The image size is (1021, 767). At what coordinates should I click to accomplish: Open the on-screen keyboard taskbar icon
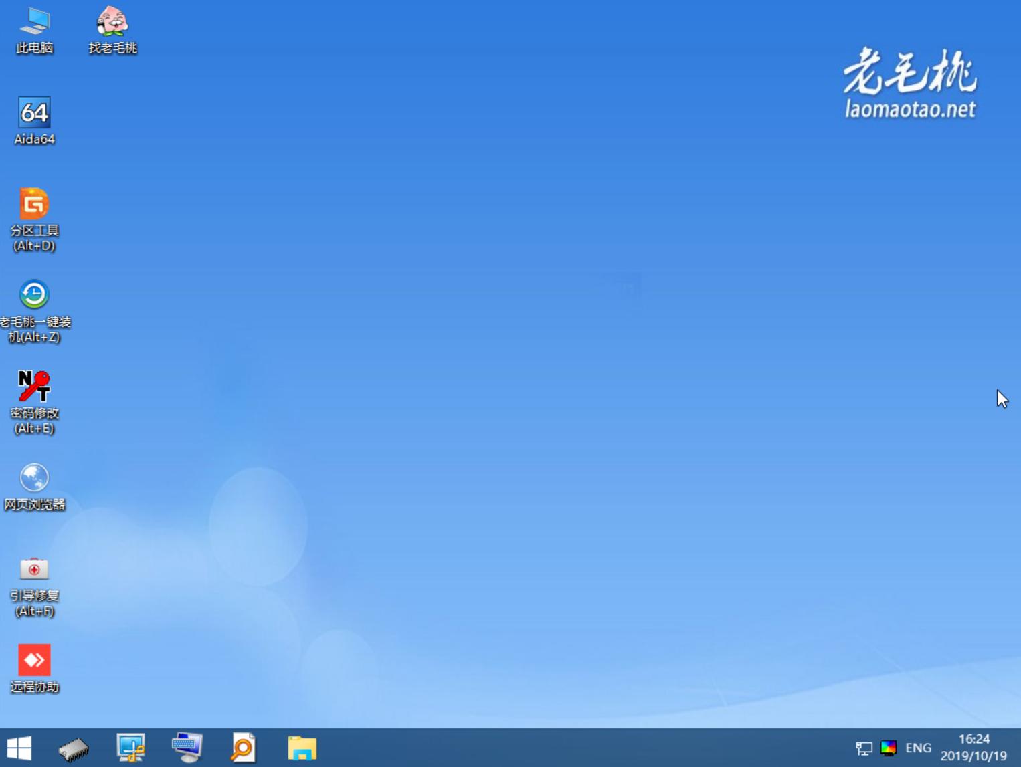point(187,748)
